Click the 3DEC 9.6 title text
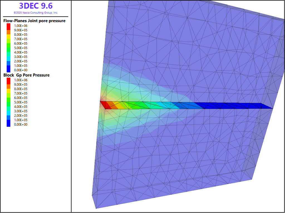Screen dimensions: 285x213 pos(36,6)
